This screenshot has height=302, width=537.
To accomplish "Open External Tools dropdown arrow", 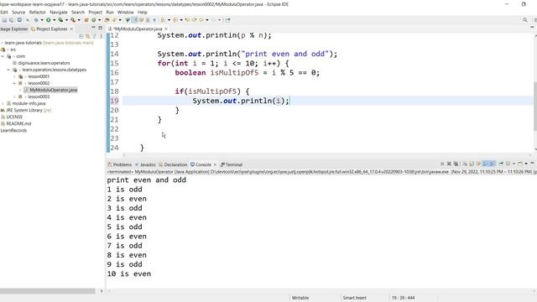I will click(x=79, y=20).
